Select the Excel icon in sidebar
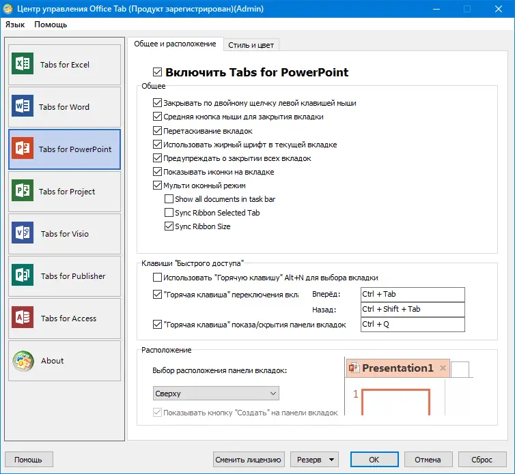This screenshot has height=474, width=515. (23, 63)
